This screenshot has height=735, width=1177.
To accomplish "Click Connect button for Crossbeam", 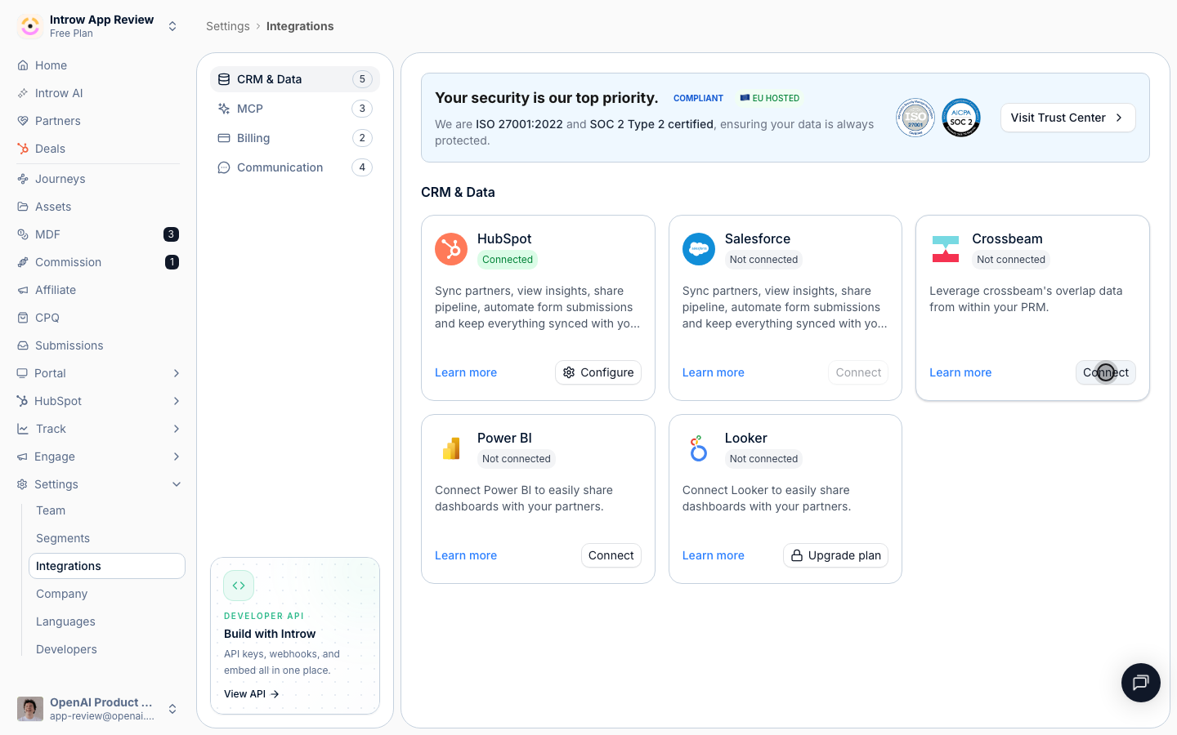I will (1106, 372).
